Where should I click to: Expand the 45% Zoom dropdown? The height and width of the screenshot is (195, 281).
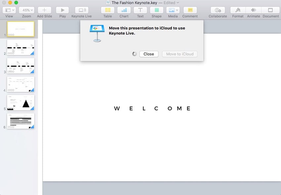point(26,10)
